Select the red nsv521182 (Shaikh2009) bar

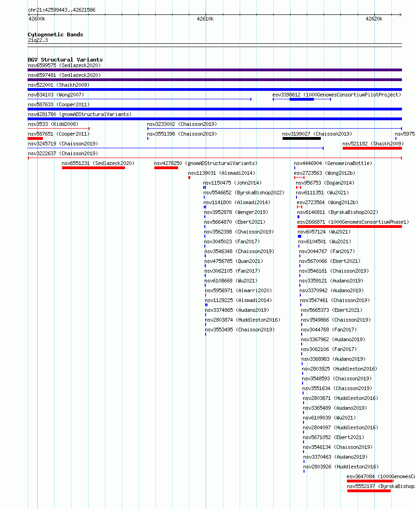pyautogui.click(x=372, y=148)
